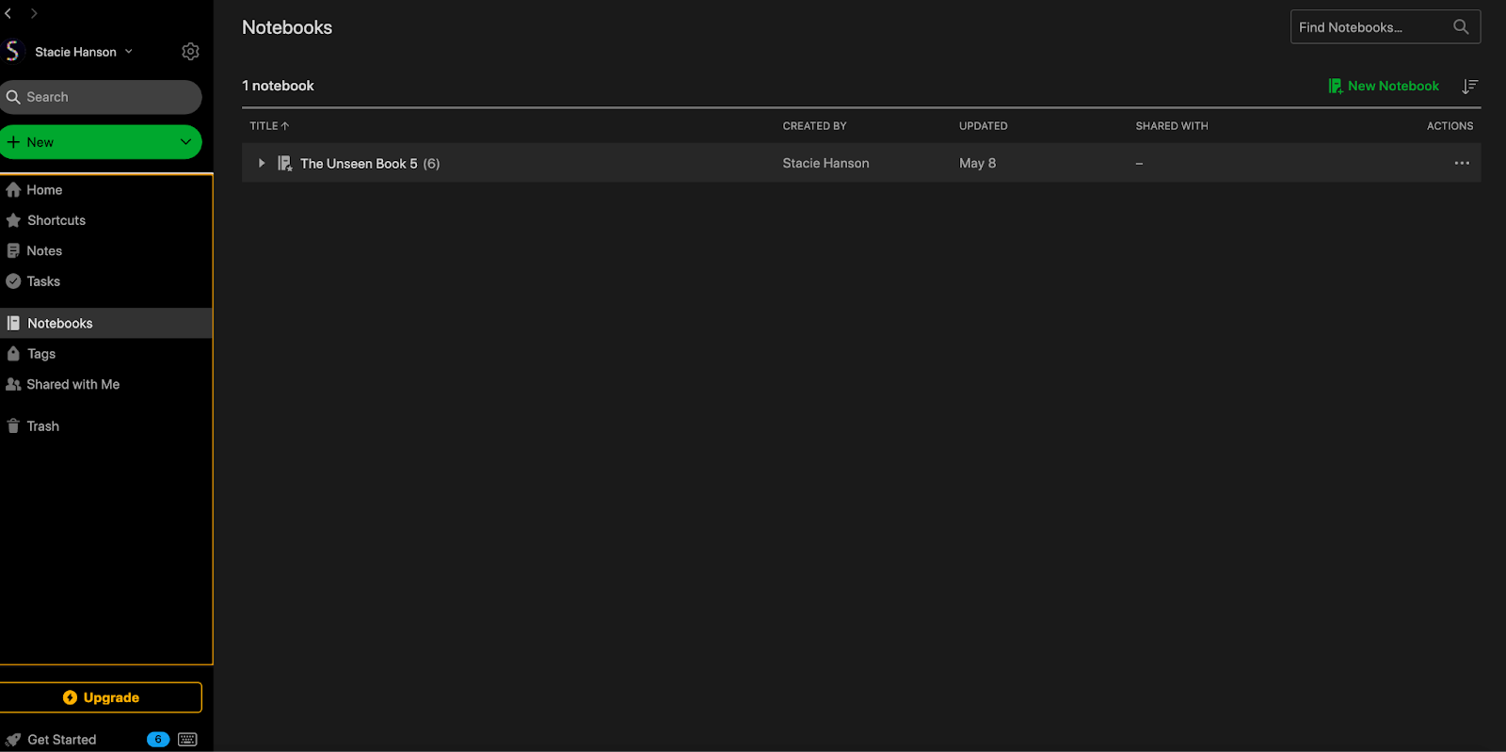Open actions menu for The Unseen Book 5
This screenshot has height=752, width=1506.
(1462, 163)
